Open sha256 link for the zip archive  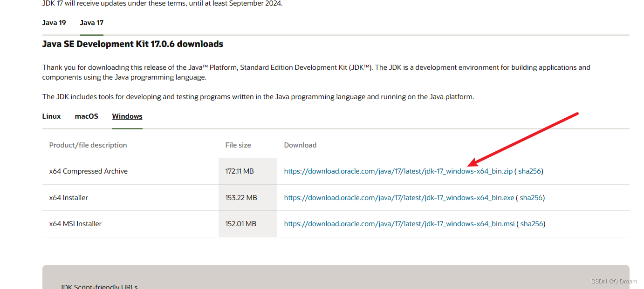coord(530,171)
